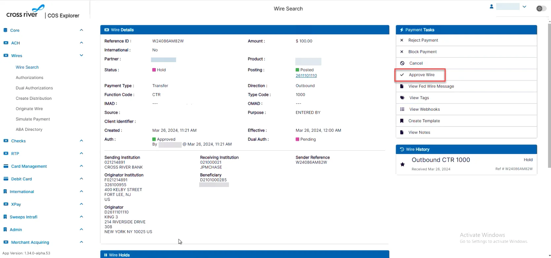Open the user account dropdown arrow

(524, 7)
